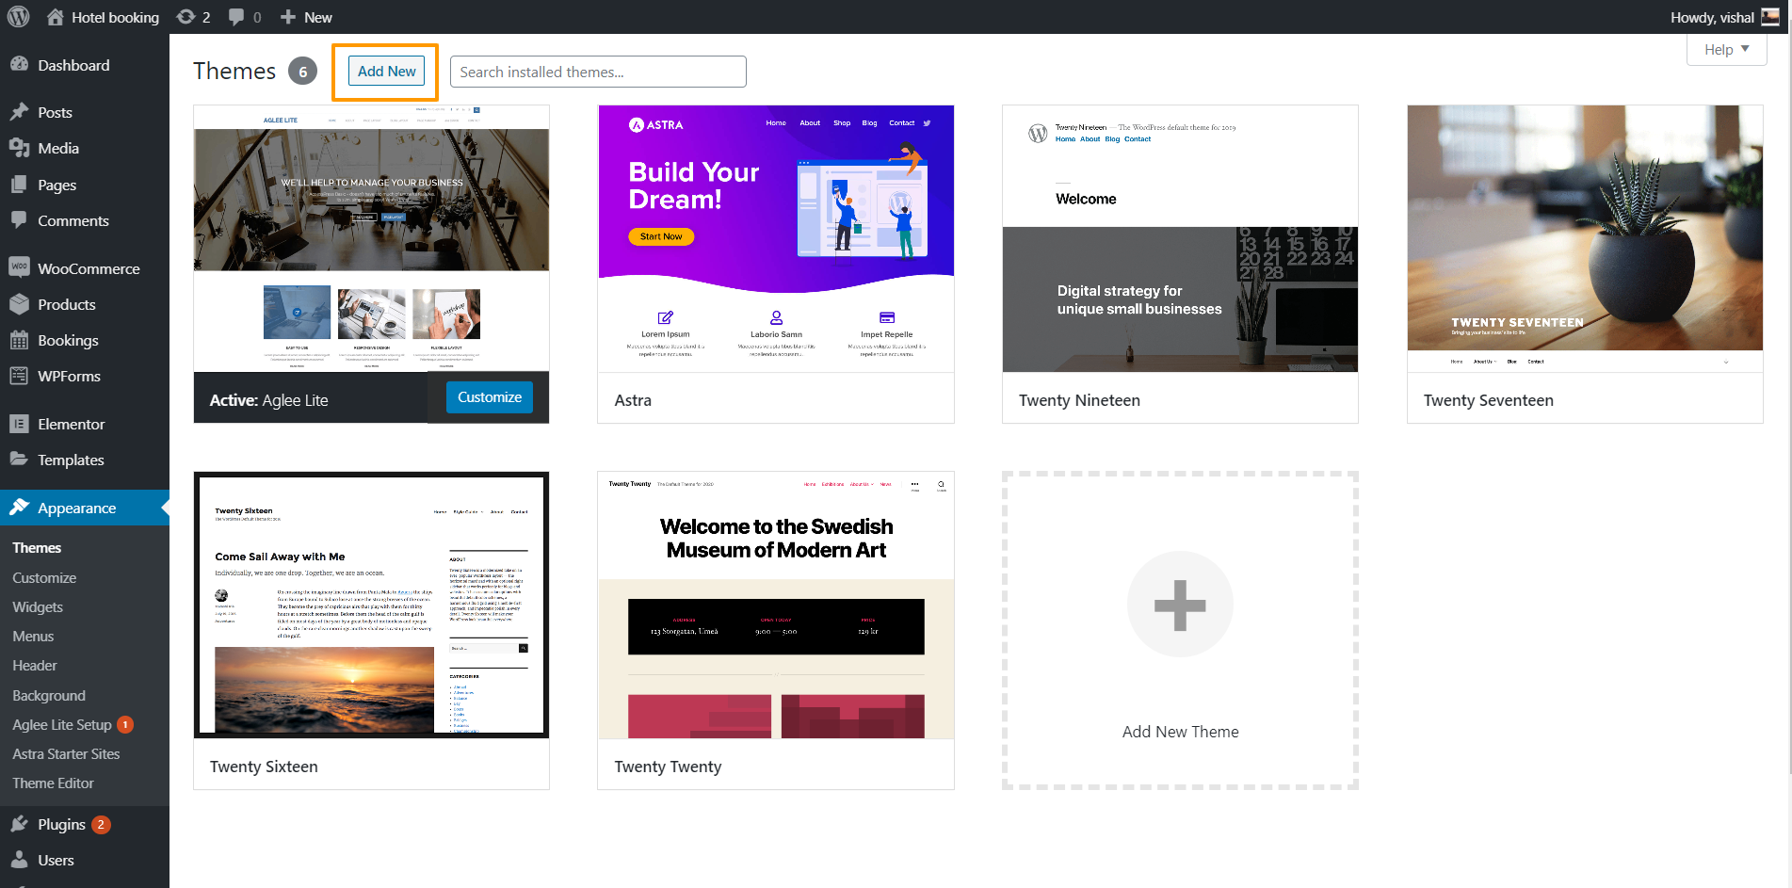The image size is (1792, 888).
Task: Select the Astra theme screenshot
Action: click(x=776, y=238)
